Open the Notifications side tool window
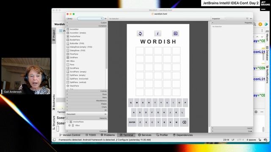 [267, 74]
